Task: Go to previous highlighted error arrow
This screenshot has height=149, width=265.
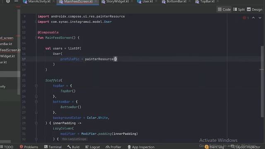Action: coord(253,18)
